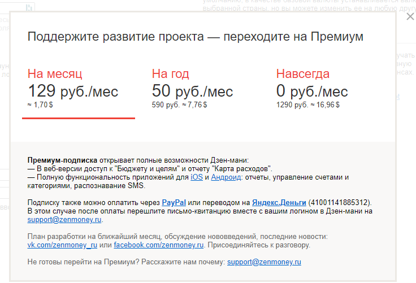Click the "0 руб./мес" price
The image size is (416, 283).
[312, 91]
